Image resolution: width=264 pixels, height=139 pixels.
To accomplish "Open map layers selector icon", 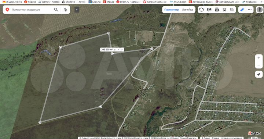I will coord(232,10).
